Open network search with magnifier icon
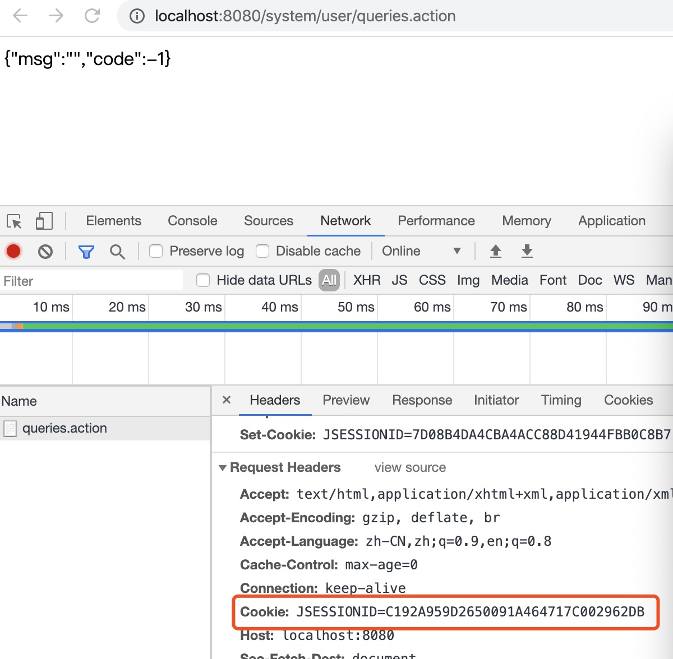Viewport: 673px width, 659px height. pyautogui.click(x=117, y=252)
